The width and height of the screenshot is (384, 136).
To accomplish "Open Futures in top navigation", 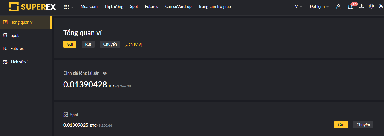I will pyautogui.click(x=151, y=7).
